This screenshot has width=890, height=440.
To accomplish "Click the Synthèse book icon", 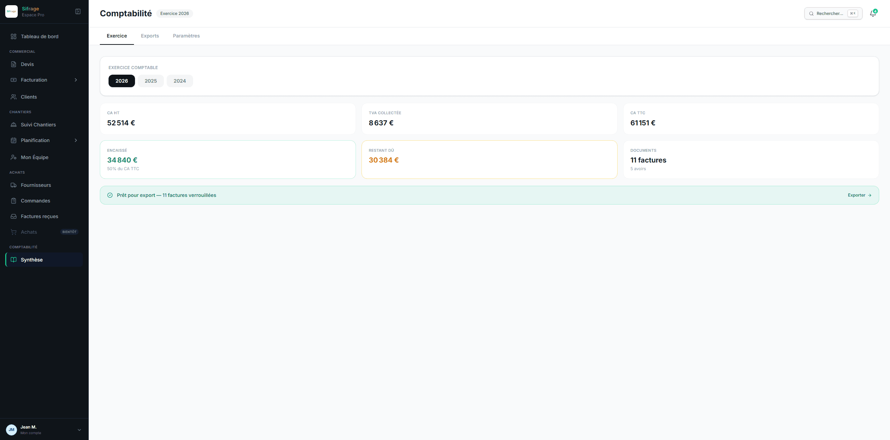I will click(x=14, y=260).
